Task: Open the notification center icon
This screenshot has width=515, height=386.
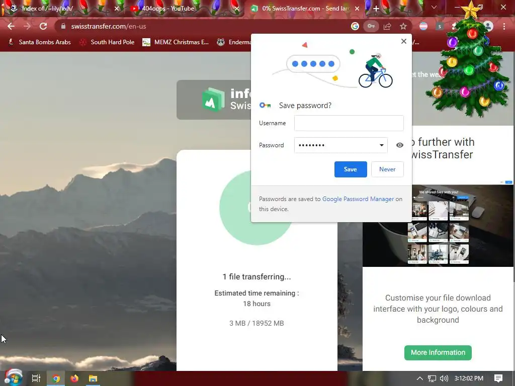Action: point(498,378)
